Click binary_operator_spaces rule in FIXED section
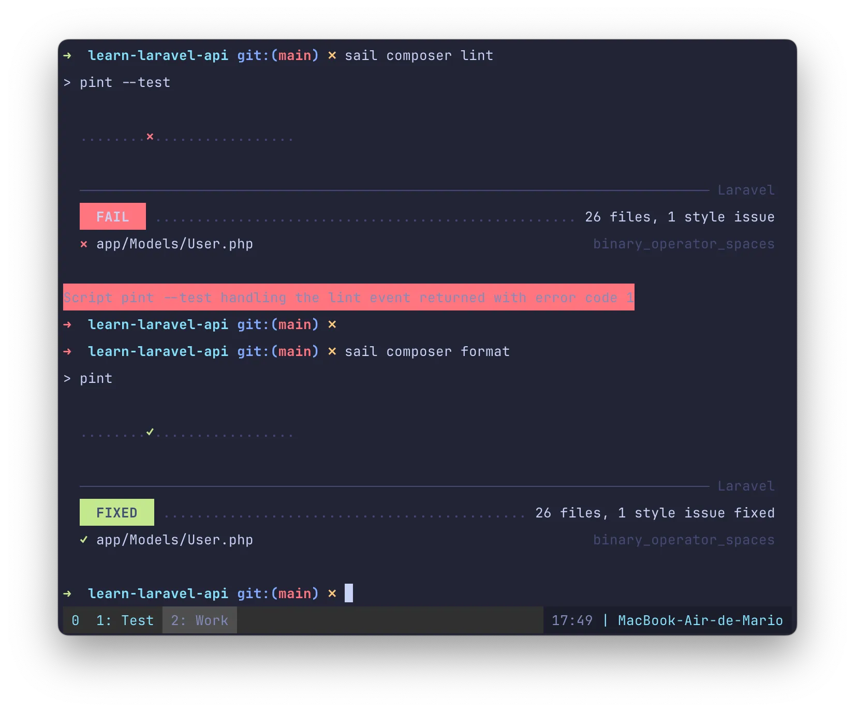This screenshot has width=855, height=712. [684, 540]
